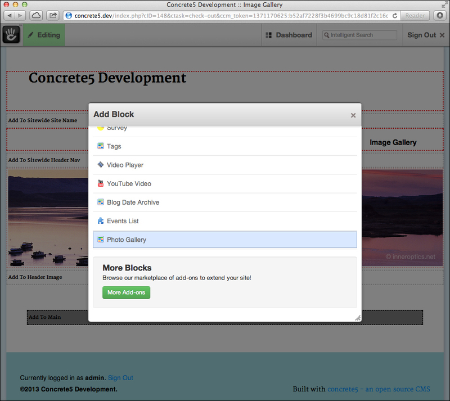
Task: Open the concrete5 open source CMS link
Action: [379, 389]
